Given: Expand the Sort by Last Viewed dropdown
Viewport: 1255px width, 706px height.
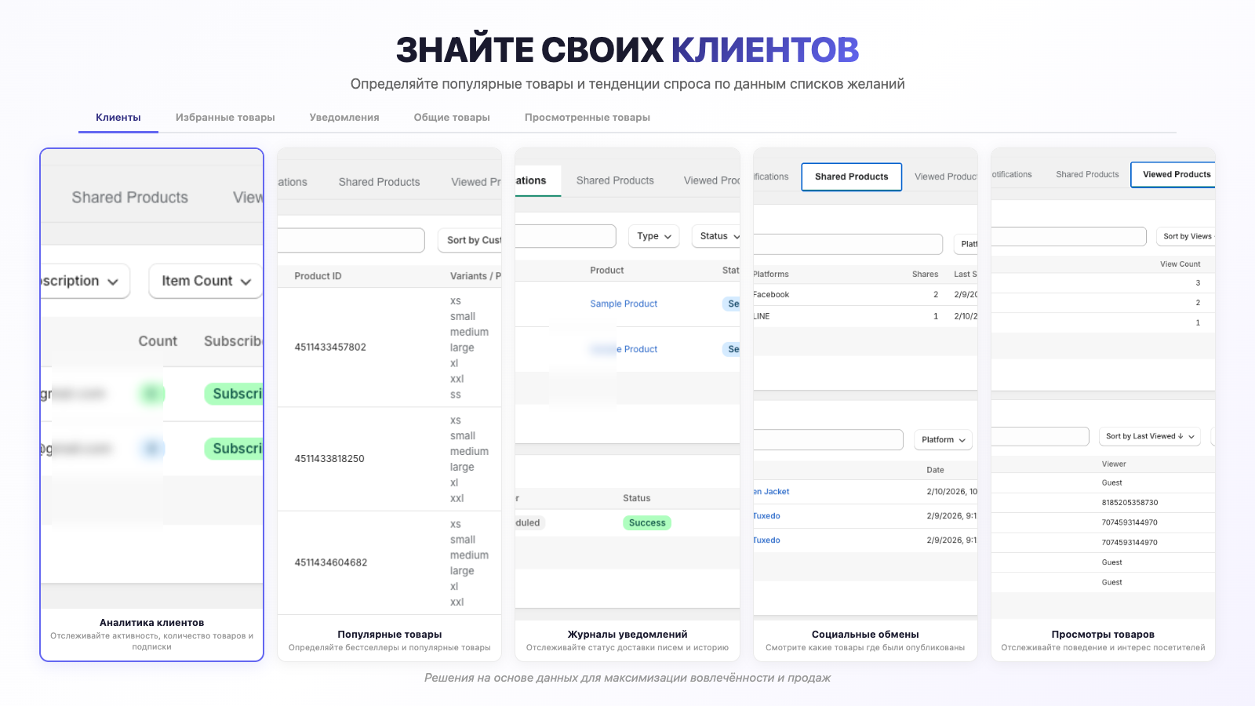Looking at the screenshot, I should coord(1149,436).
